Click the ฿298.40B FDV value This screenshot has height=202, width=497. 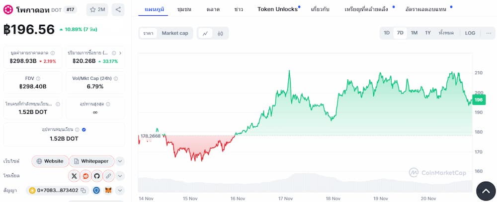pos(33,87)
